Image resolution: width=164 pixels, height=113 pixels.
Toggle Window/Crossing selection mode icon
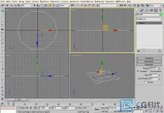point(46,5)
